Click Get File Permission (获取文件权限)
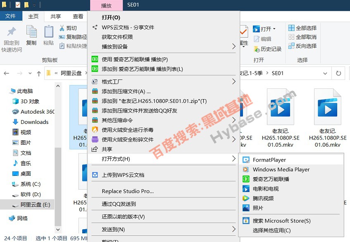The height and width of the screenshot is (242, 350). pos(163,37)
